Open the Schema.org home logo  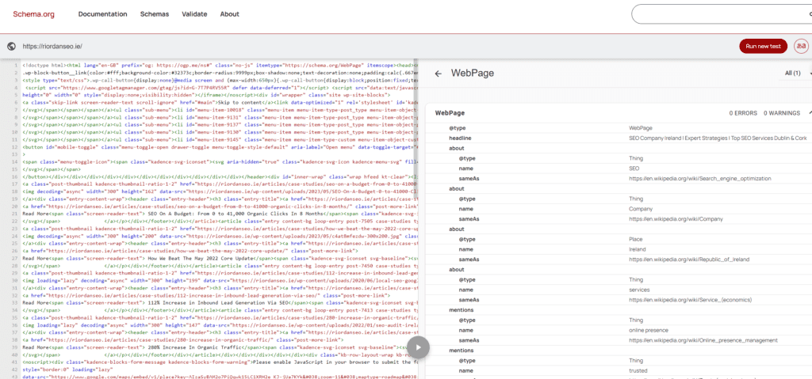tap(33, 14)
